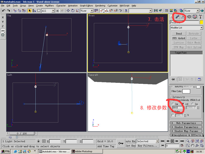Image resolution: width=205 pixels, height=154 pixels.
Task: Expand the Web Parameters rollout
Action: click(x=186, y=123)
